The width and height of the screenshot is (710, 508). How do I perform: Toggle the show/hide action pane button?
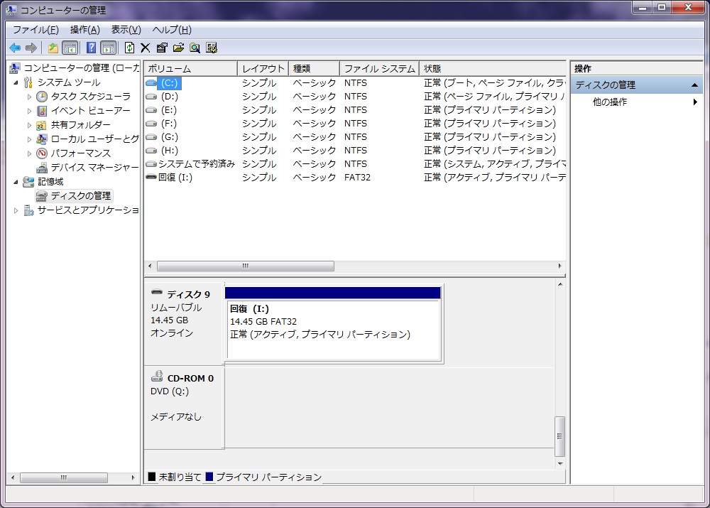click(109, 48)
